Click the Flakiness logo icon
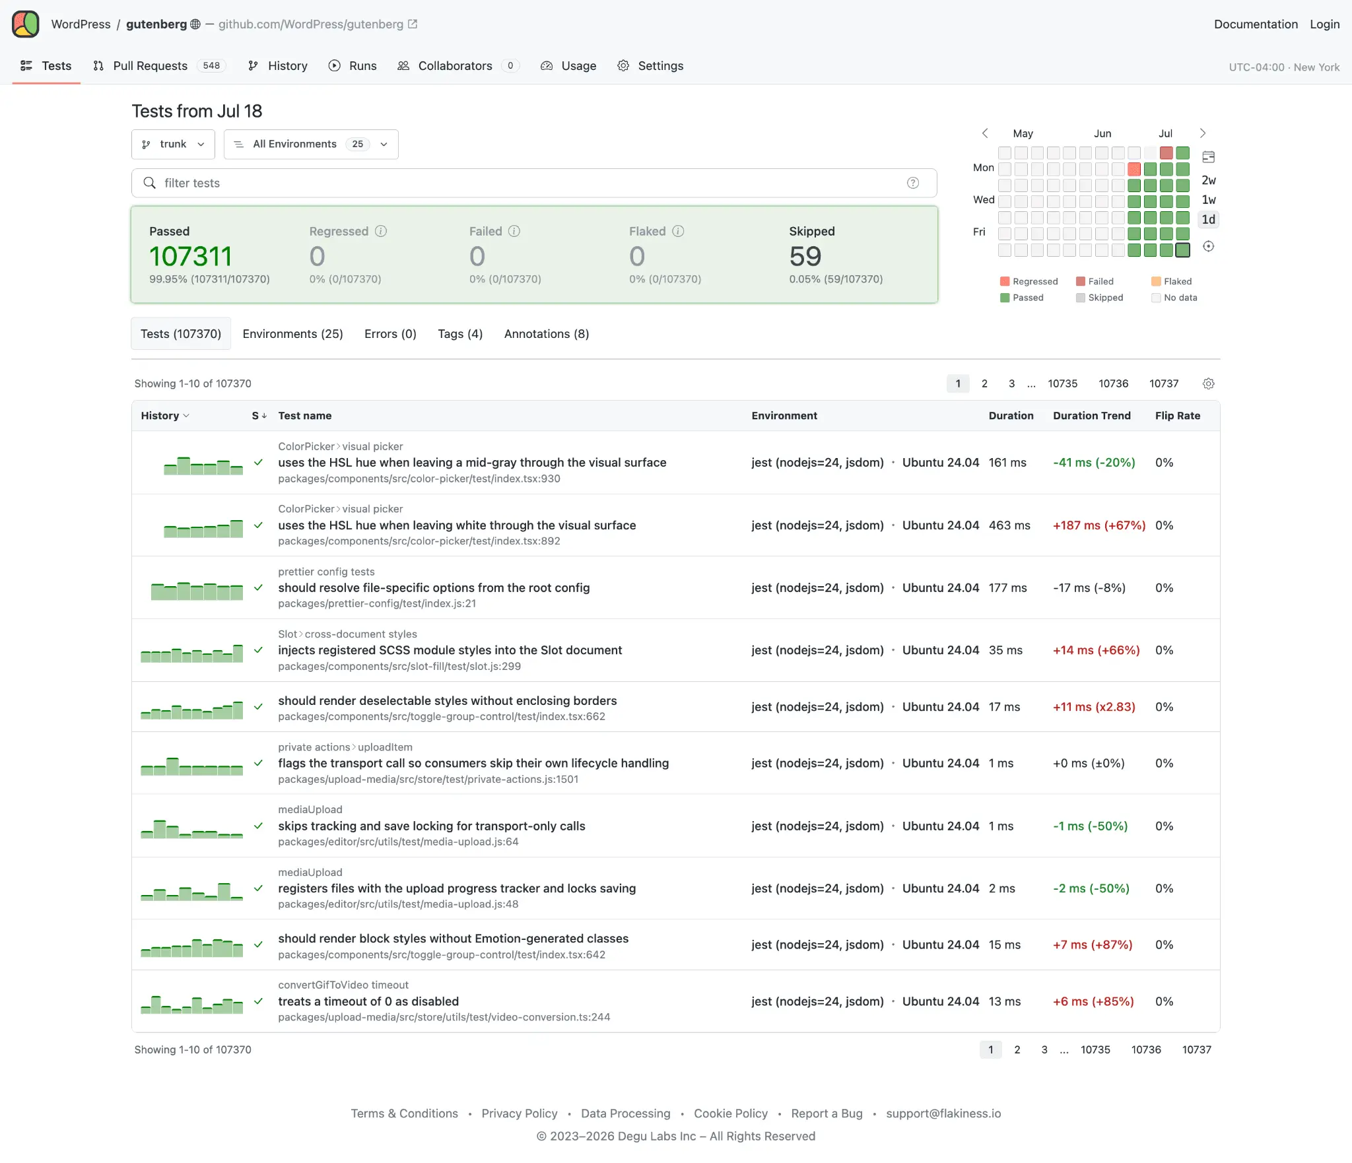 coord(26,24)
